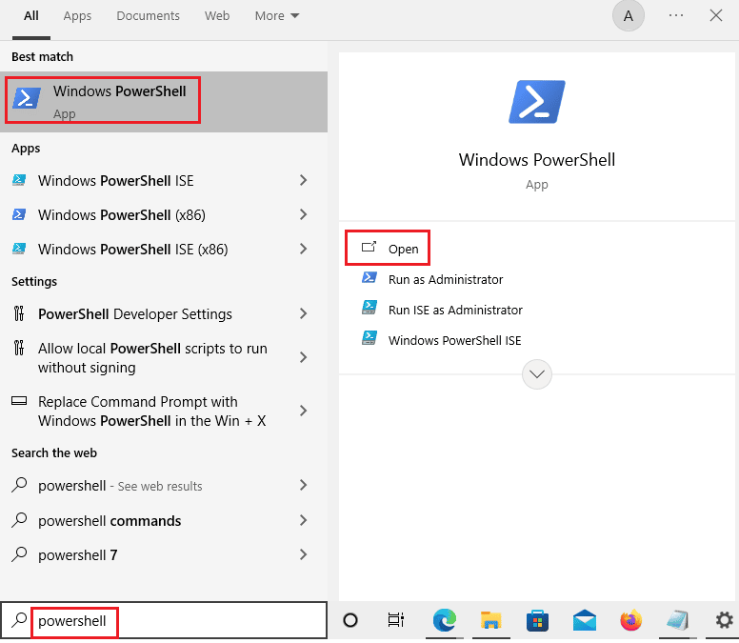The image size is (739, 643).
Task: Expand powershell web results arrow
Action: click(304, 485)
